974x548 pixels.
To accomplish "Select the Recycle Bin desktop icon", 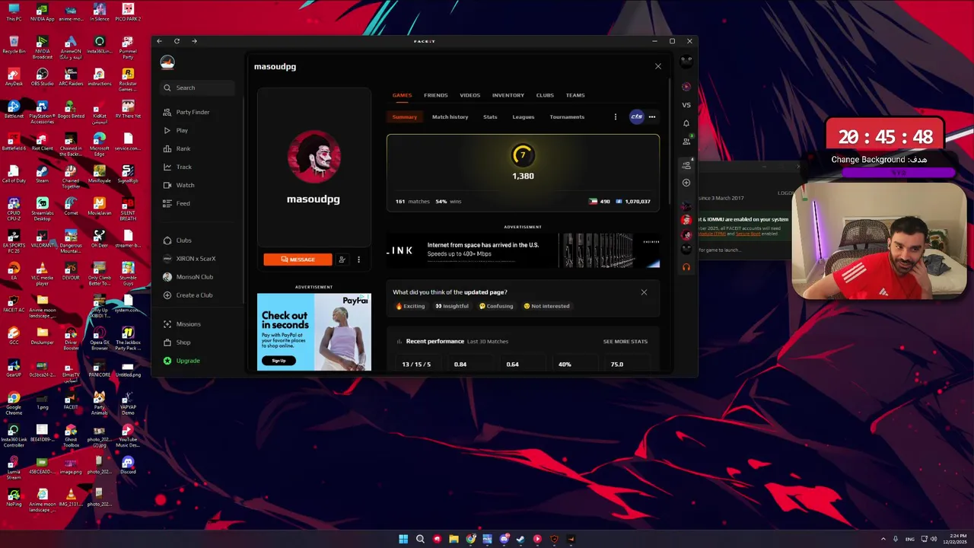I will point(14,44).
